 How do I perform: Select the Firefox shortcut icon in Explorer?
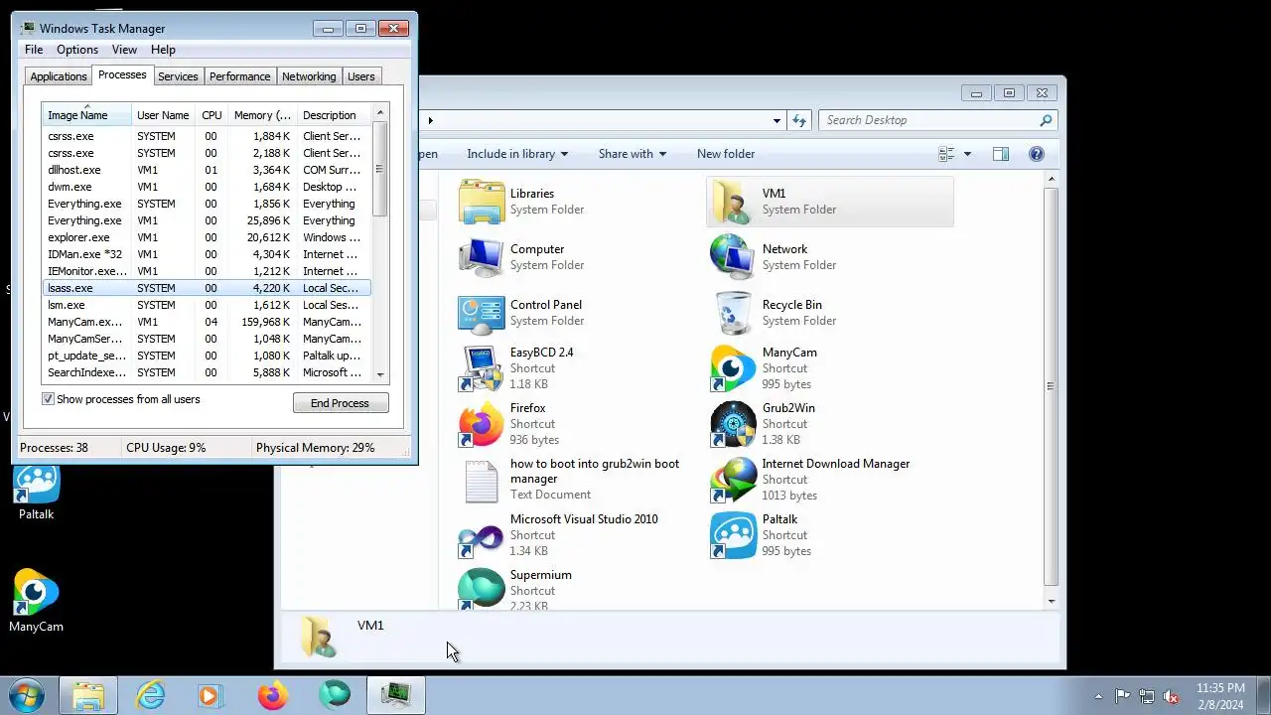[482, 424]
